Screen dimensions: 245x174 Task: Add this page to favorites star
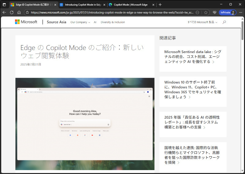coord(206,12)
